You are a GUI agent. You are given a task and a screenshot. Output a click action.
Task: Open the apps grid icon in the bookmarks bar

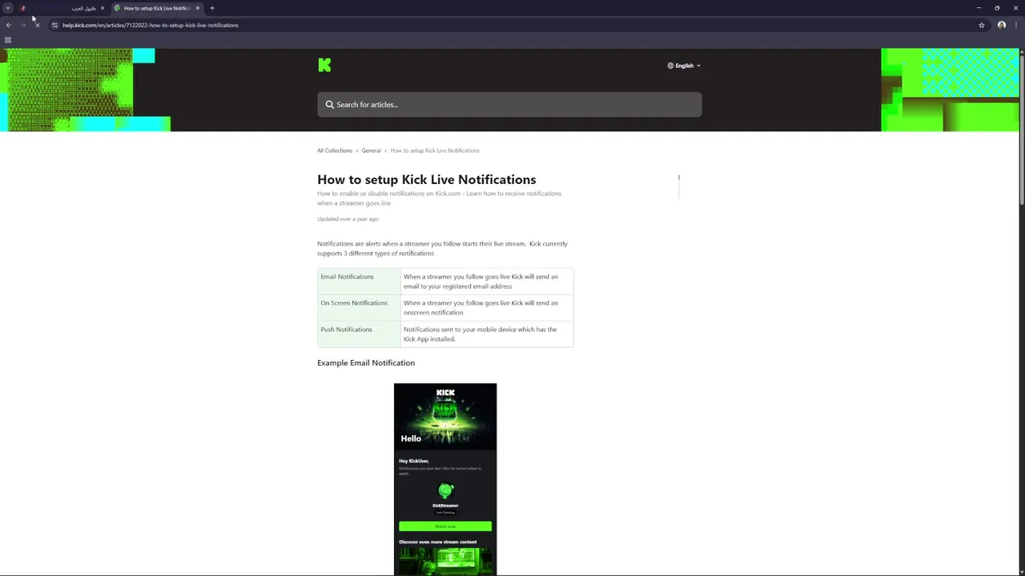click(x=8, y=40)
